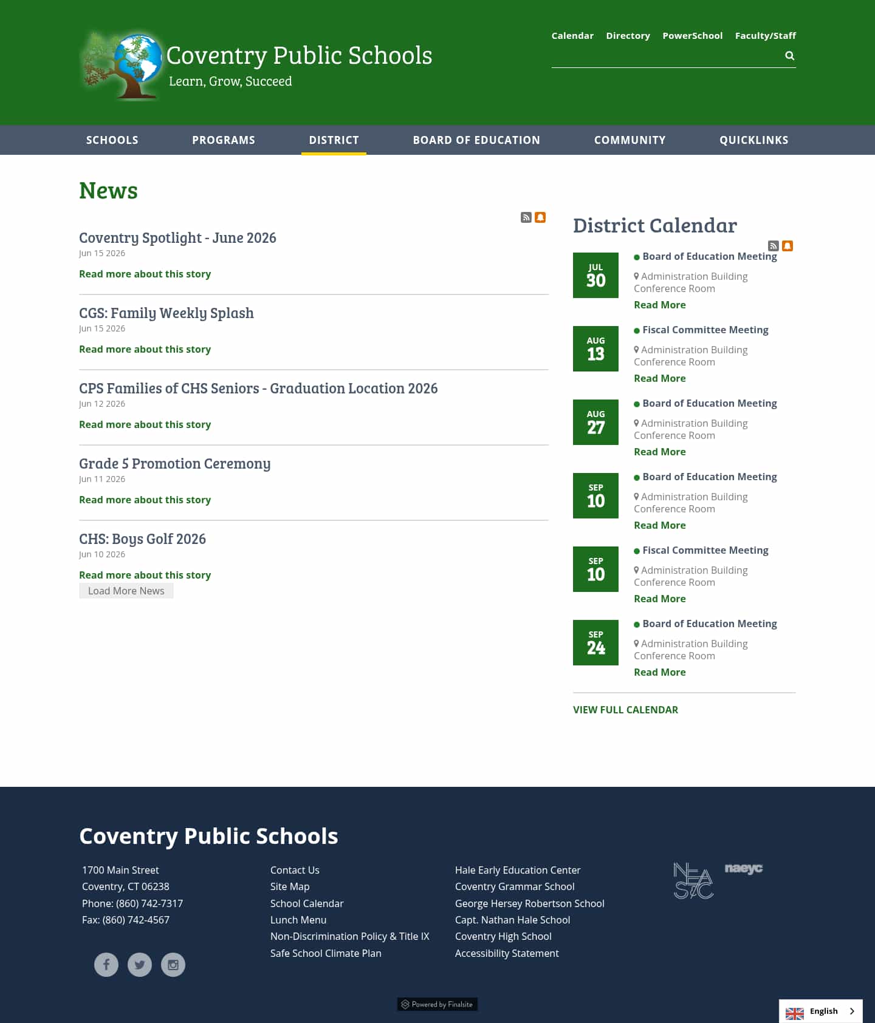This screenshot has width=875, height=1023.
Task: Open AUG 13 Fiscal Committee Meeting title
Action: click(x=705, y=330)
